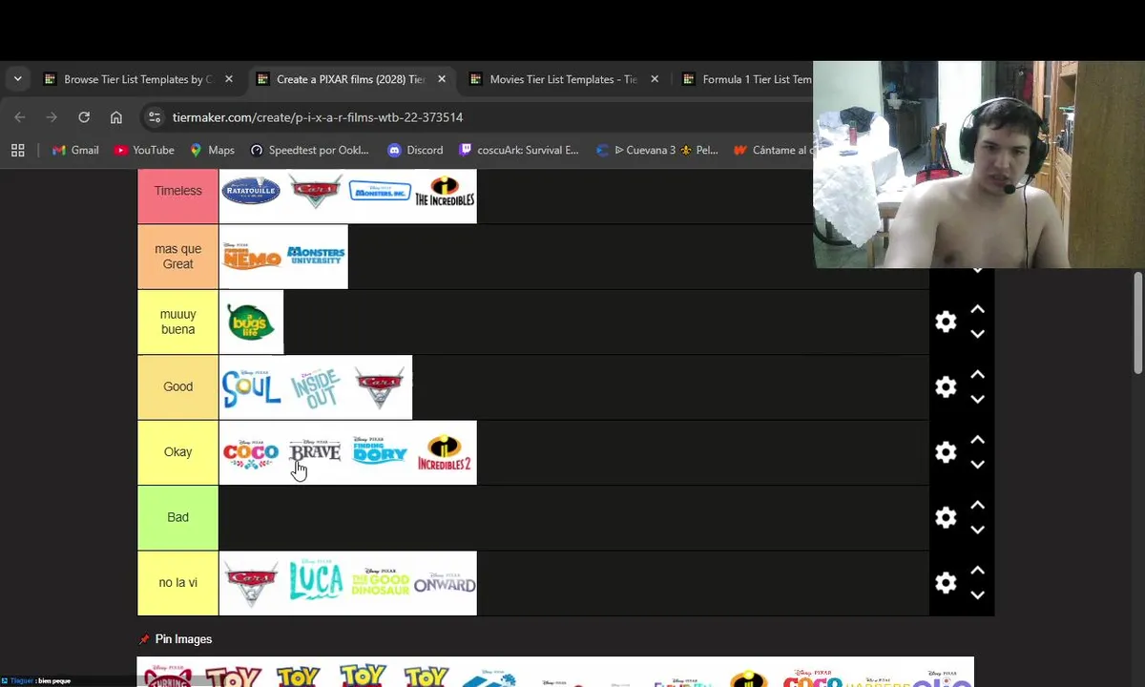View site information icon in address bar
This screenshot has width=1145, height=687.
click(154, 117)
